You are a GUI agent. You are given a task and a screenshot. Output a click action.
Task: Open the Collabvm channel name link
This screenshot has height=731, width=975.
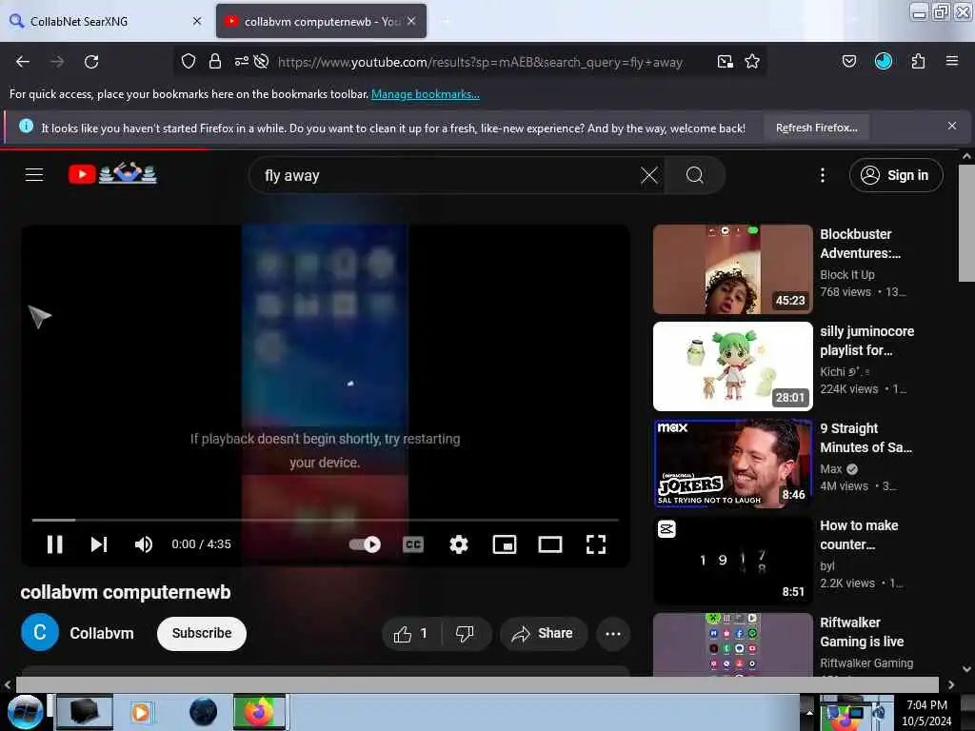pos(101,633)
